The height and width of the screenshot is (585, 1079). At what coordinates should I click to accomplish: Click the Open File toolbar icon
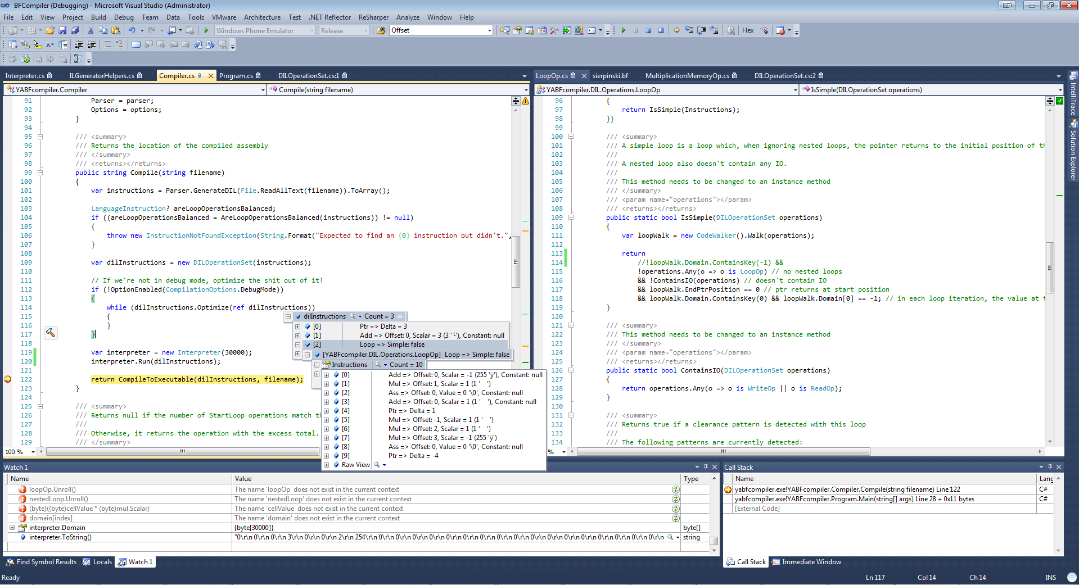[x=50, y=30]
